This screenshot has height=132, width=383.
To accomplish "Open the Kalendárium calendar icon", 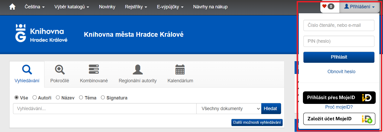I will 180,70.
